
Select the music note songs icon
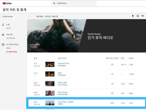pos(3,25)
